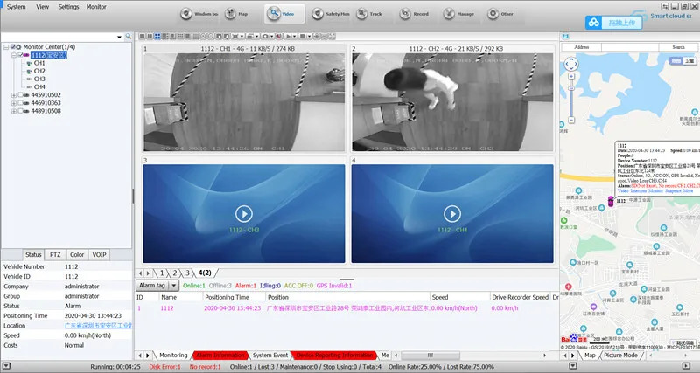700x373 pixels.
Task: Click the mute audio icon in video toolbar
Action: tap(278, 36)
